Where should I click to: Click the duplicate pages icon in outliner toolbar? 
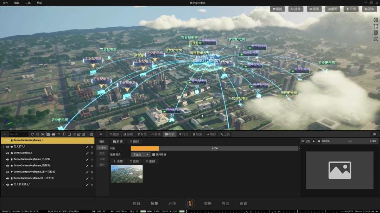coord(64,134)
